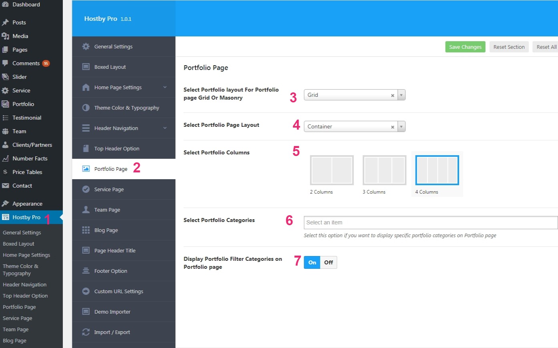Image resolution: width=558 pixels, height=348 pixels.
Task: Click the Portfolio icon in admin menu
Action: click(5, 104)
